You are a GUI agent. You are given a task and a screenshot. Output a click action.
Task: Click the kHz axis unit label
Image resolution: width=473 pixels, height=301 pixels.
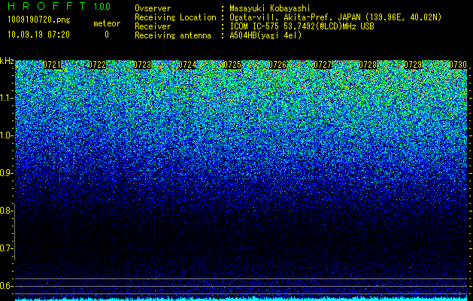(7, 61)
